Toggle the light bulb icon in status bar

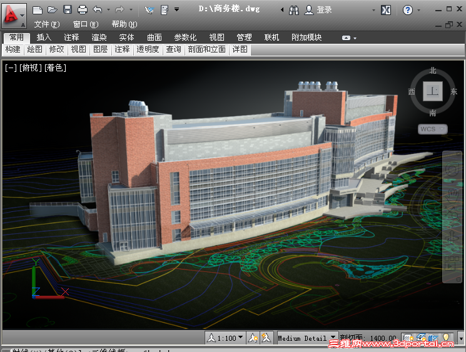[447, 338]
